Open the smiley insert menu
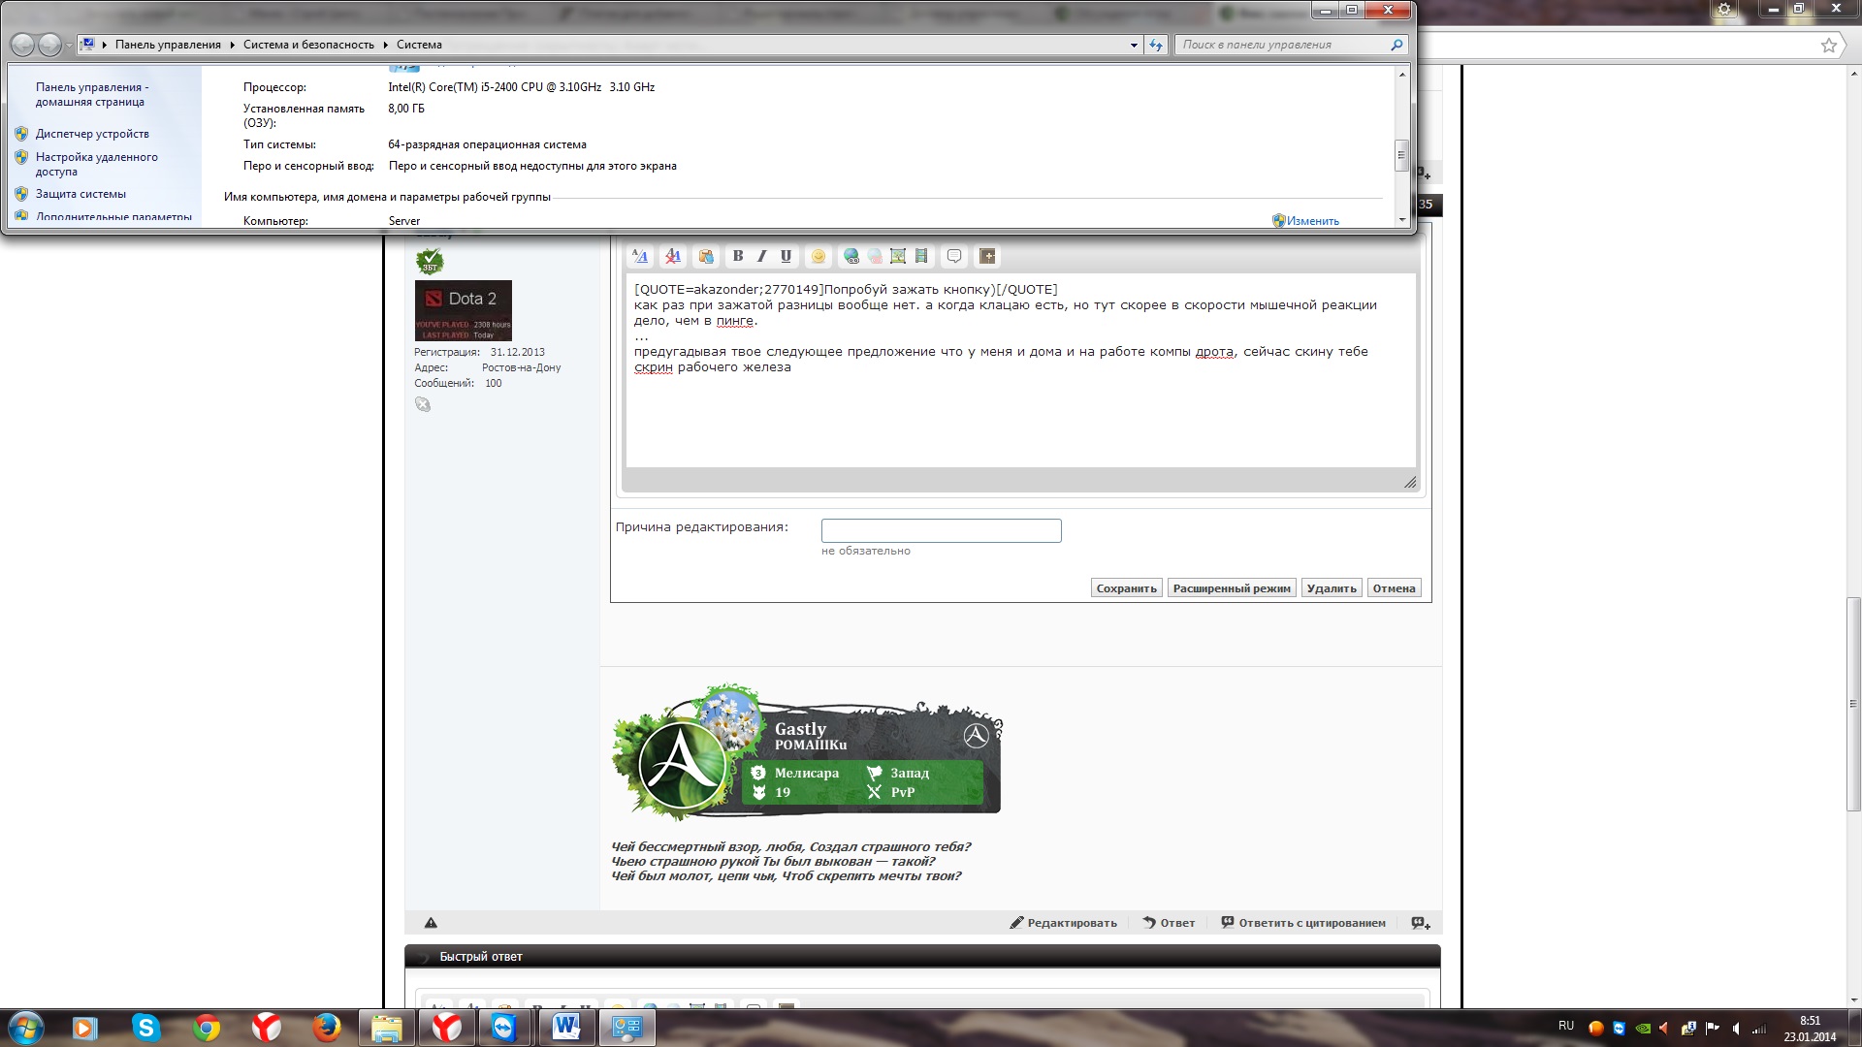The image size is (1862, 1047). click(x=819, y=256)
